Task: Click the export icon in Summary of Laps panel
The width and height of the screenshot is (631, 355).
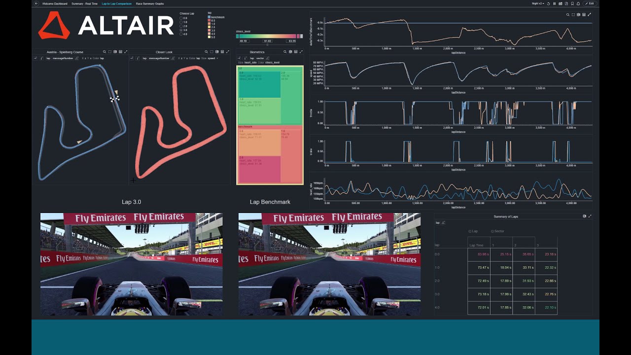Action: click(x=585, y=216)
